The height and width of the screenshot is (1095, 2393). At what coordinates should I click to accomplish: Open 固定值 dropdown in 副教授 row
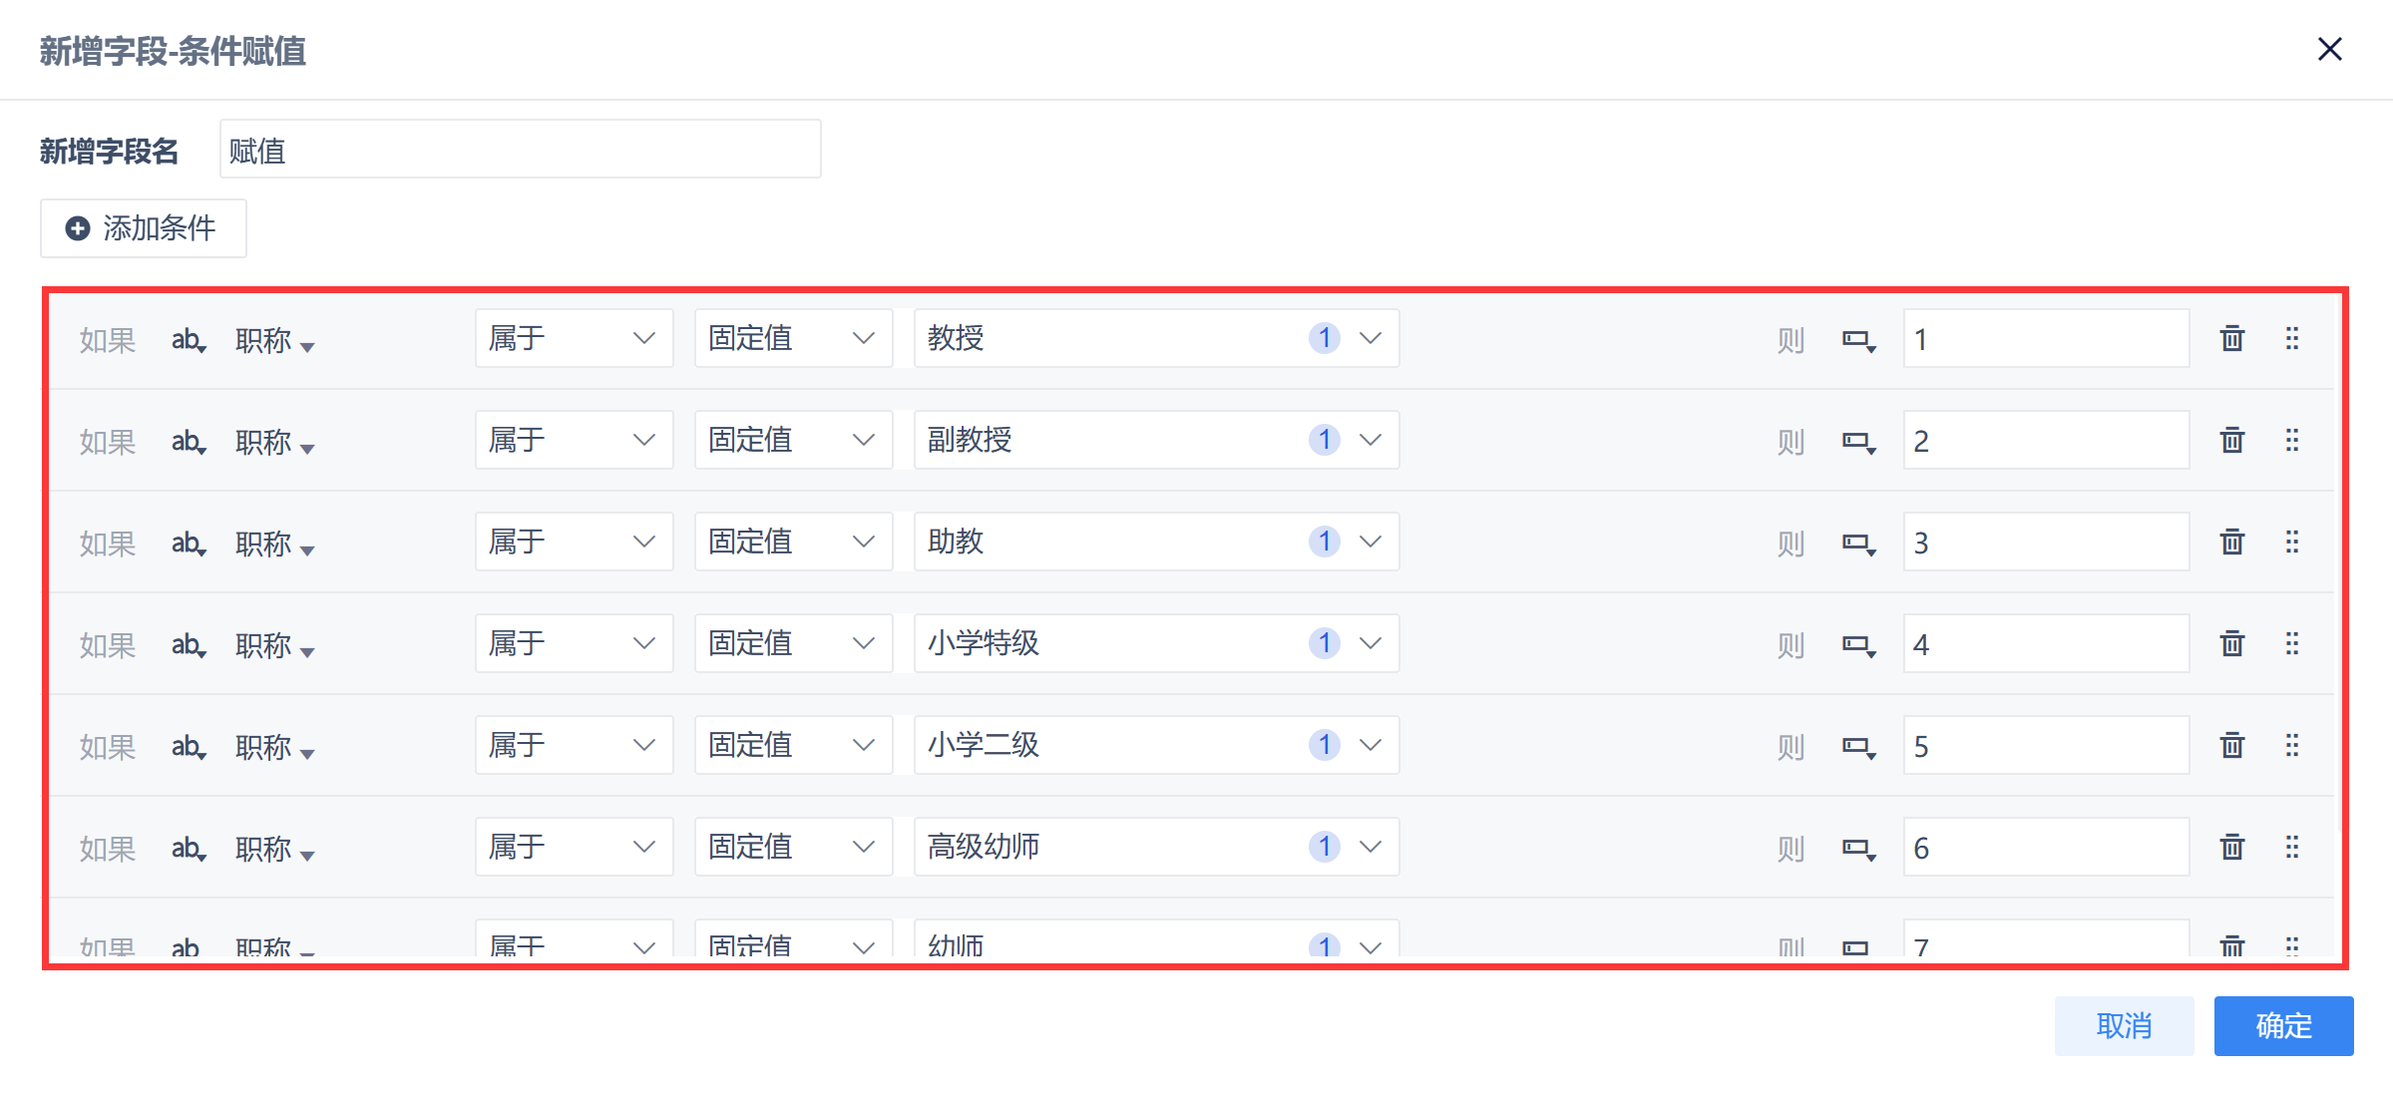pyautogui.click(x=792, y=440)
